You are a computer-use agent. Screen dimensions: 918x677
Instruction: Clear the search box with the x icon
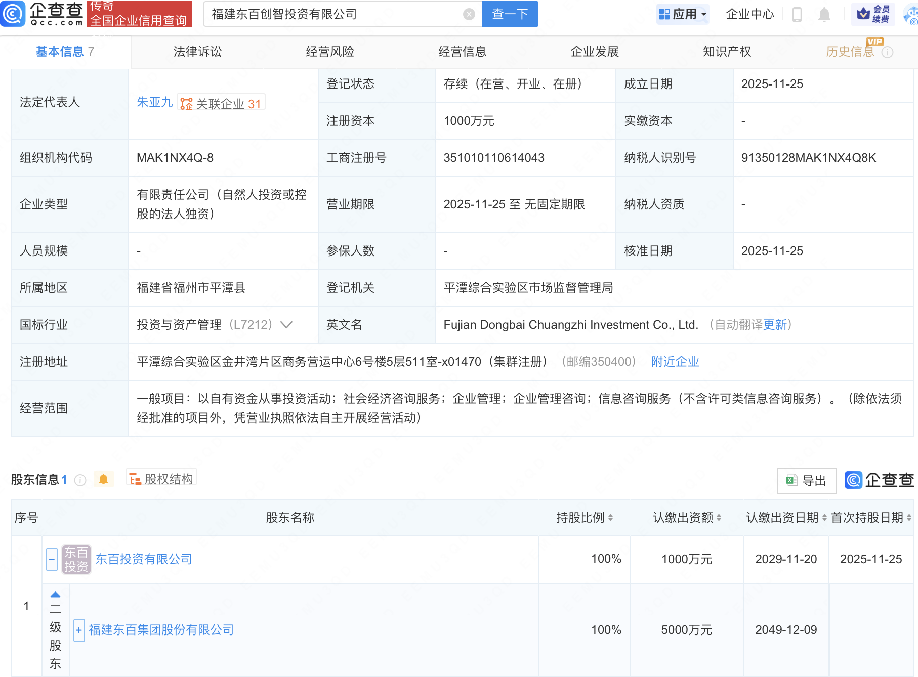point(469,14)
